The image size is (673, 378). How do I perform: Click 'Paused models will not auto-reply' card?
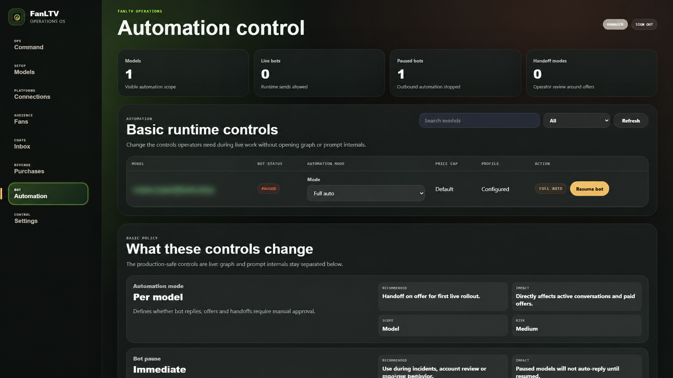(x=576, y=367)
